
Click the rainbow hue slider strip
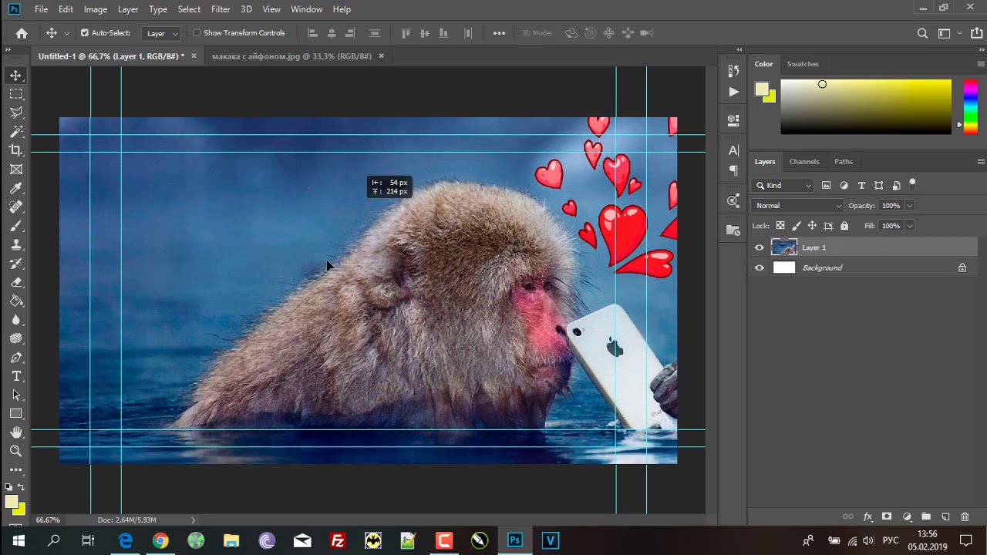coord(970,106)
